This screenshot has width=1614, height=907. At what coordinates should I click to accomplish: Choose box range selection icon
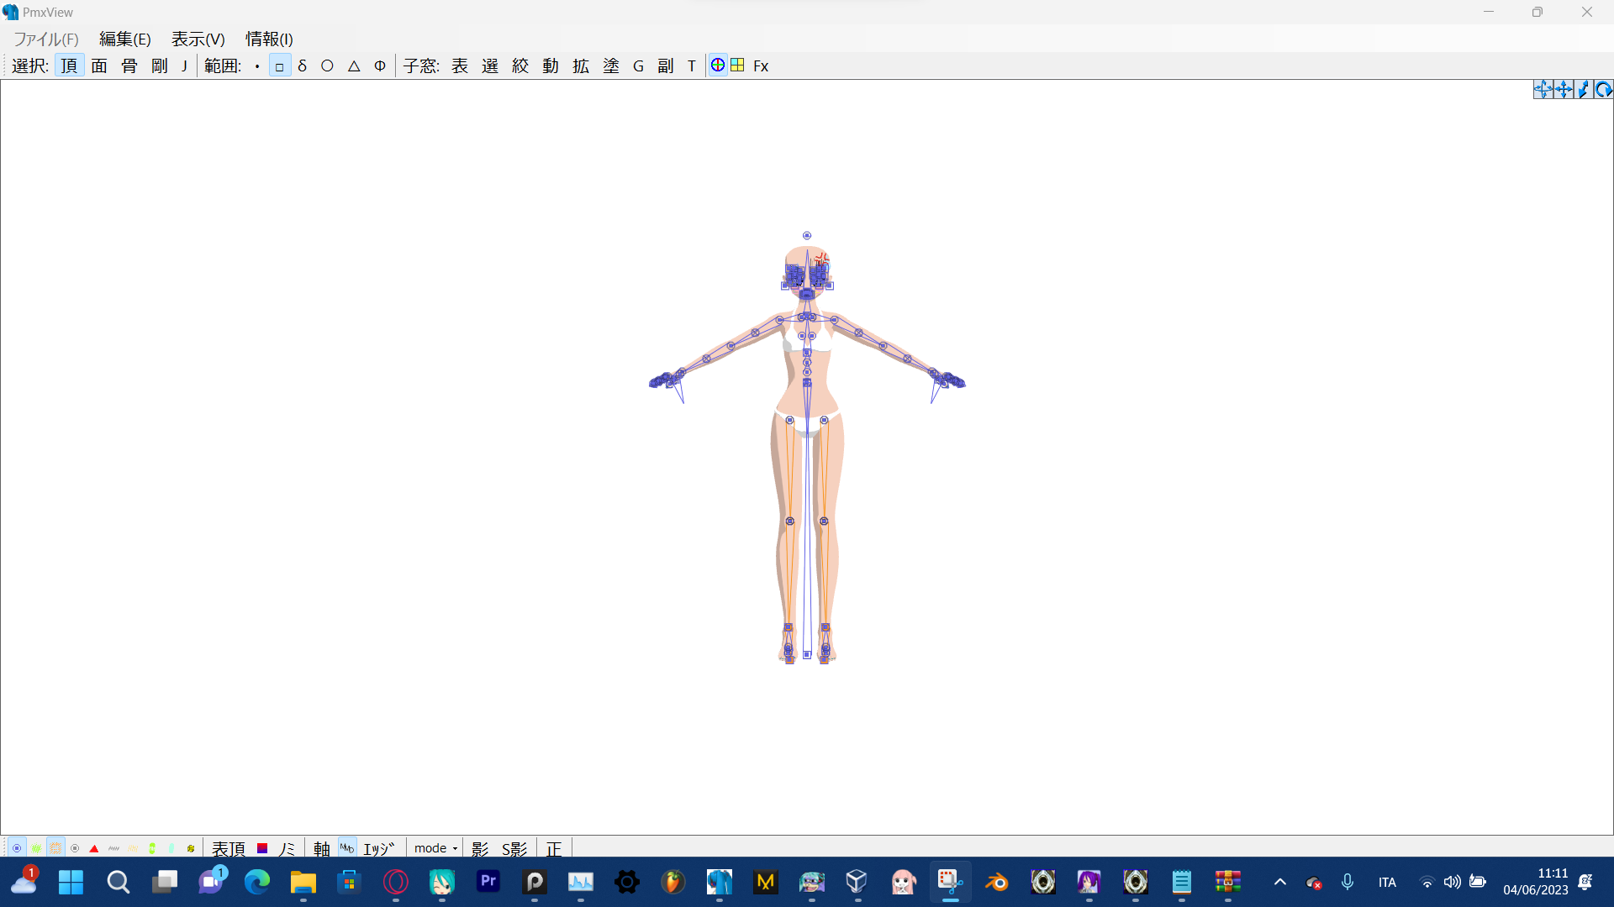279,66
